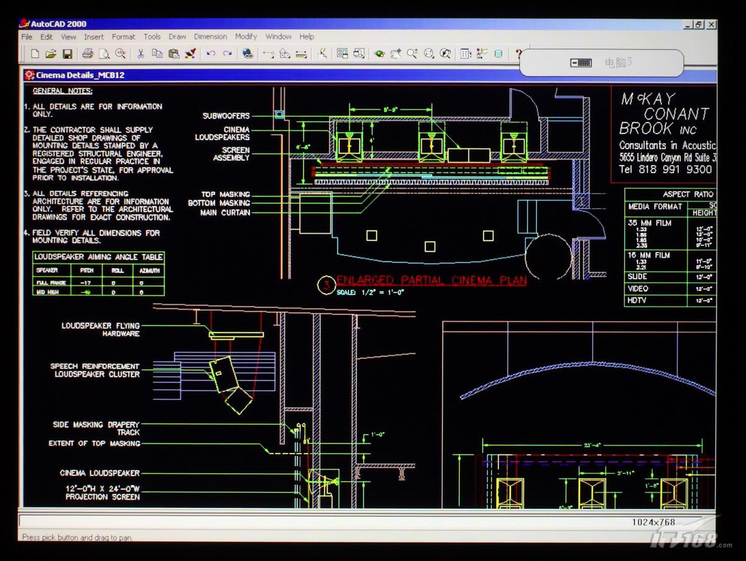This screenshot has height=561, width=746.
Task: Click the "TOP MASKING" callout label
Action: click(226, 194)
